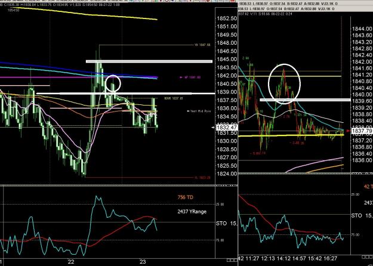Click the 25.00 level in left stochastic panel
The width and height of the screenshot is (373, 266).
click(220, 204)
